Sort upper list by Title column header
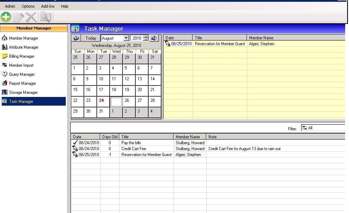 pyautogui.click(x=220, y=38)
